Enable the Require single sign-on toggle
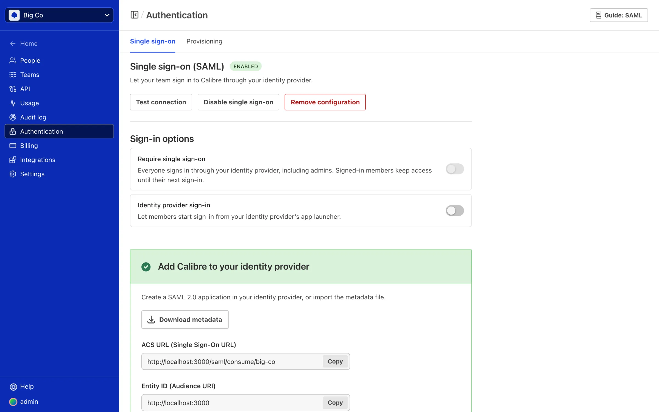Screen dimensions: 659x412 (x=455, y=169)
